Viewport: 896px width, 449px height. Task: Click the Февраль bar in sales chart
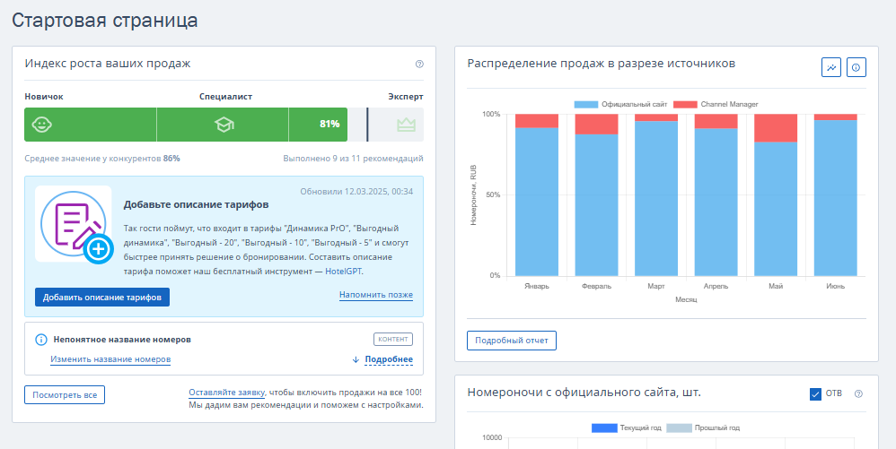click(596, 195)
